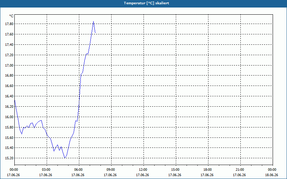Click the 16,60 y-axis value
Screen dimensions: 287x179
pyautogui.click(x=9, y=86)
